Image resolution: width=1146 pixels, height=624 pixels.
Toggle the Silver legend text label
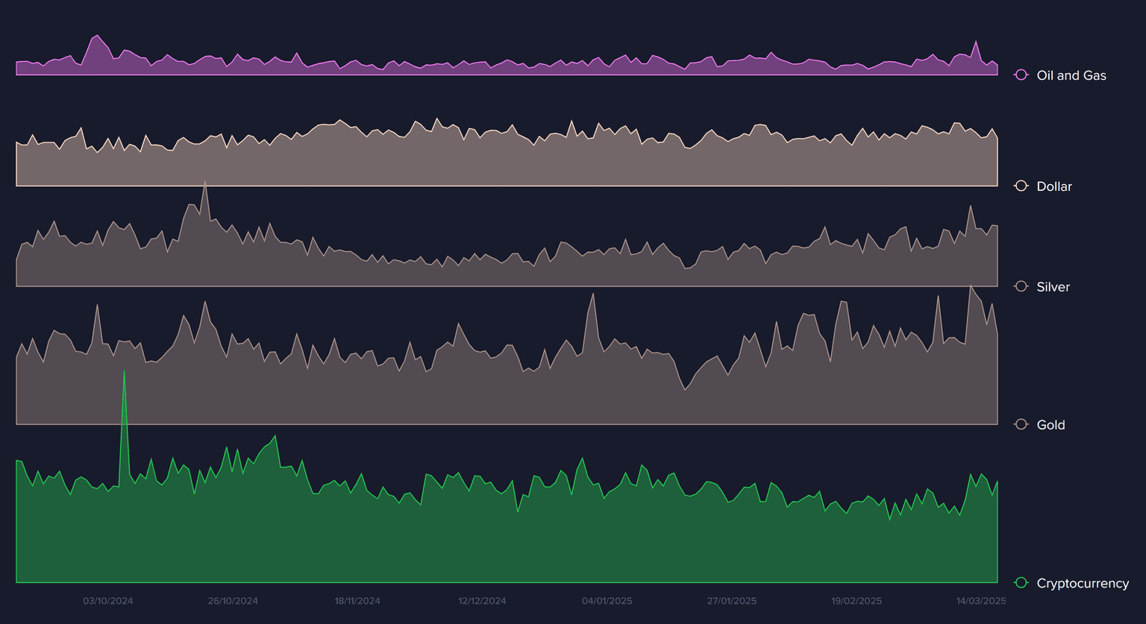point(1053,287)
